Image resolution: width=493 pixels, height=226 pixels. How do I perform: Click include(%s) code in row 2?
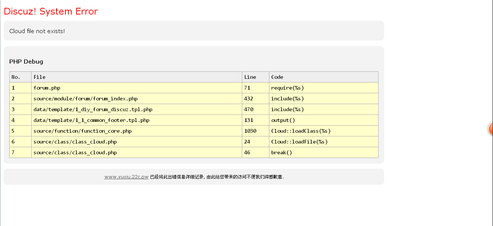tap(324, 99)
